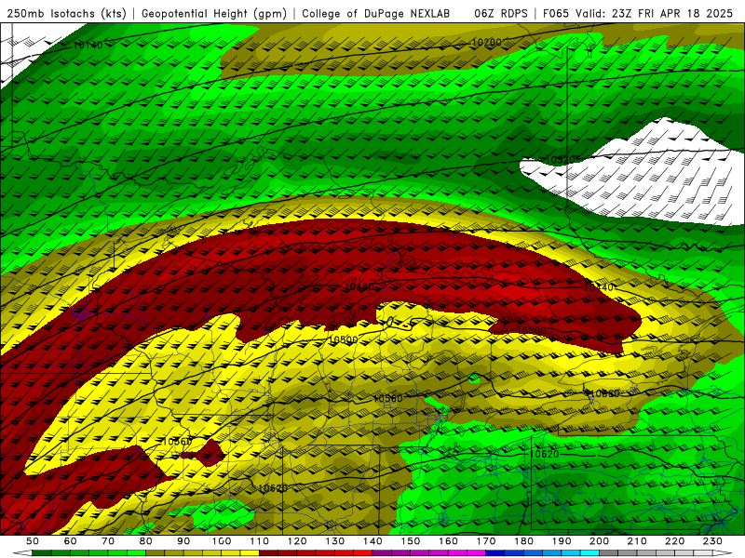Click the 'F065' forecast hour label
The image size is (745, 558).
(556, 13)
